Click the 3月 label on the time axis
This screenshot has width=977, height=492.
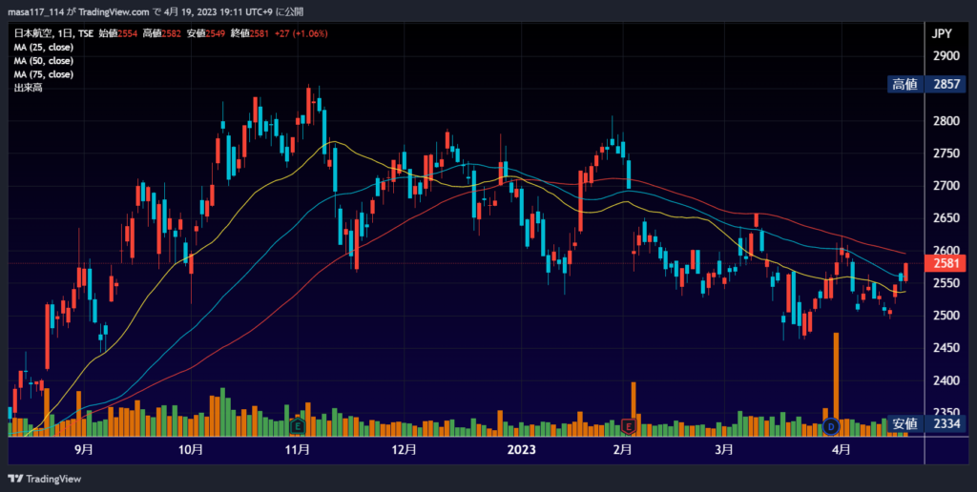[723, 450]
